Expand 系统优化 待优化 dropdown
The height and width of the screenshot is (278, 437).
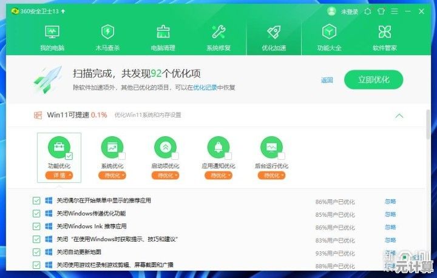pos(112,175)
